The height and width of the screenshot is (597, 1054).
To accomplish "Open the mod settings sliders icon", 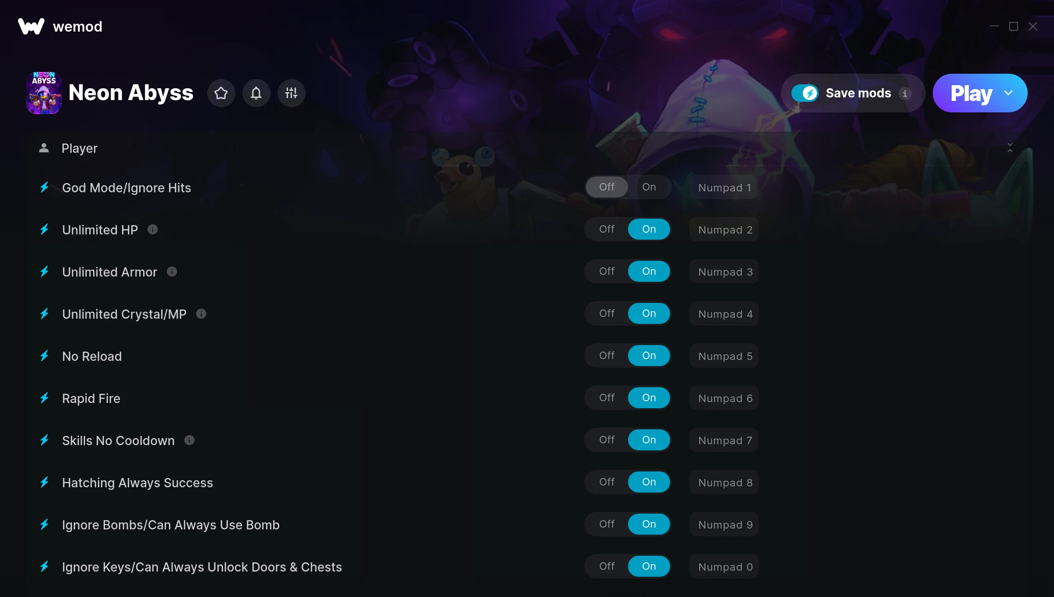I will coord(291,93).
